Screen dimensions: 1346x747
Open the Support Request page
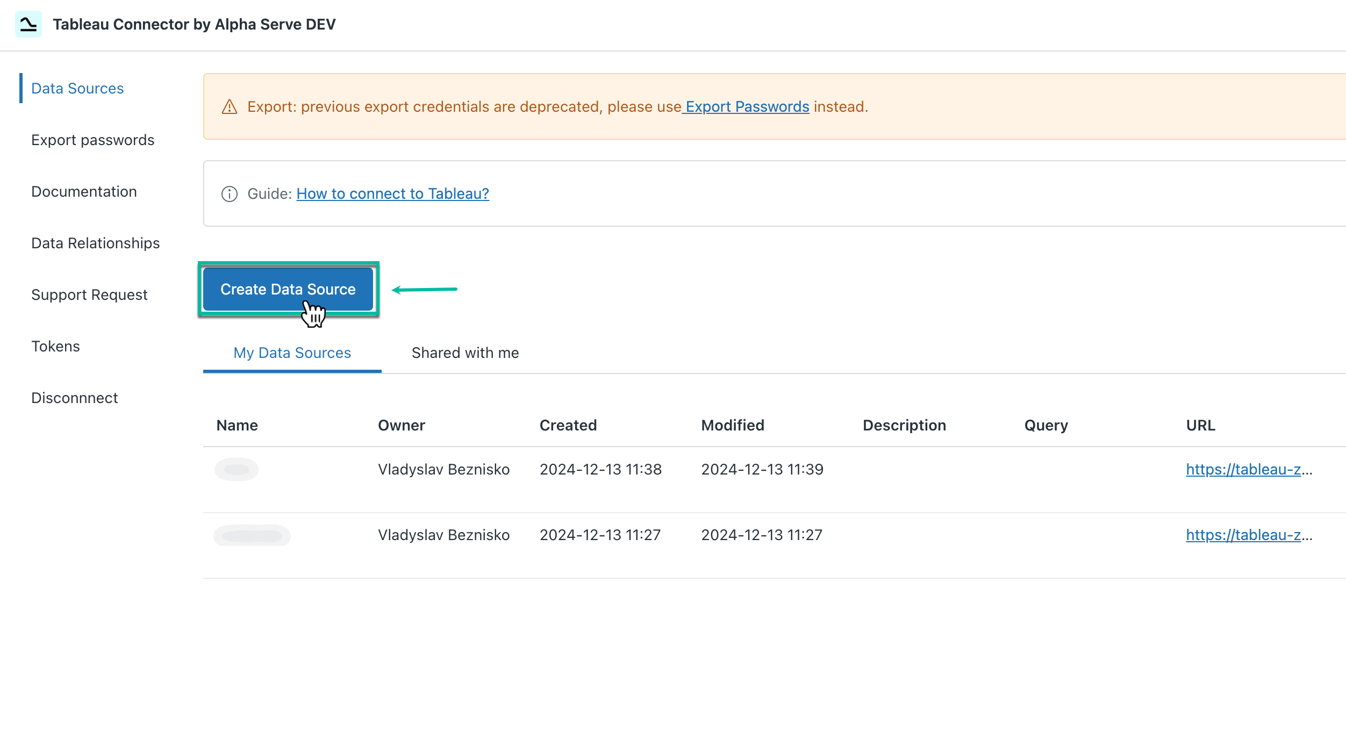(x=89, y=294)
